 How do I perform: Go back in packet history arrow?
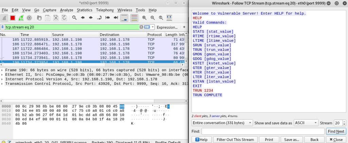click(x=83, y=18)
